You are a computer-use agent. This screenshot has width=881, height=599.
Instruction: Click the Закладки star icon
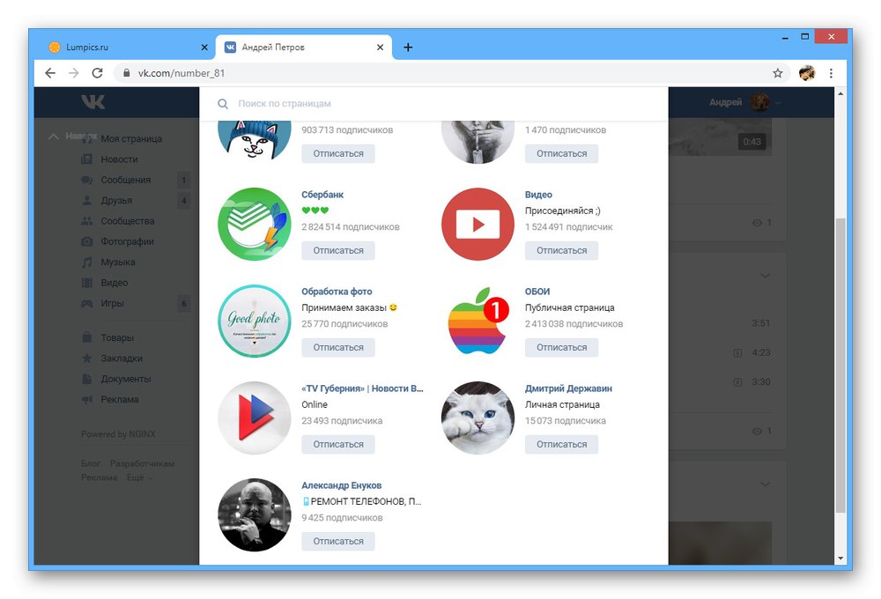click(87, 358)
